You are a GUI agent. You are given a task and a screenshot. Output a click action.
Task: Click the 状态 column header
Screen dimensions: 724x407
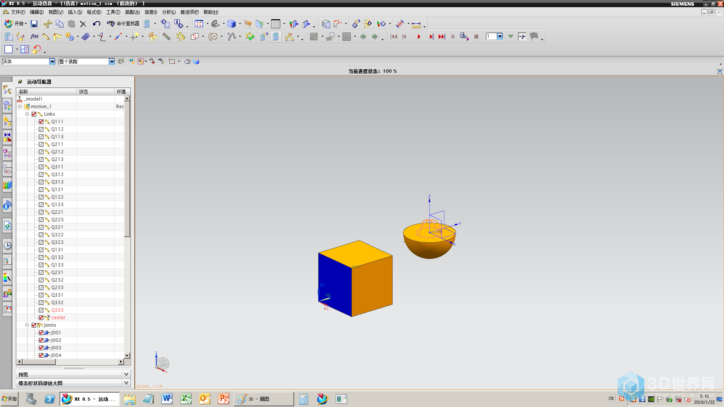coord(95,92)
